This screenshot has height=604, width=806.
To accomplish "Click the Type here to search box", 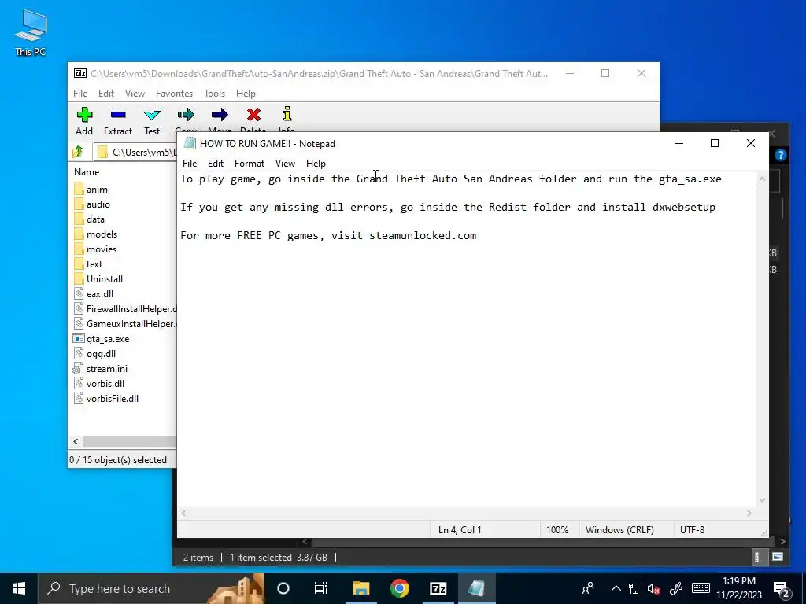I will [x=152, y=588].
